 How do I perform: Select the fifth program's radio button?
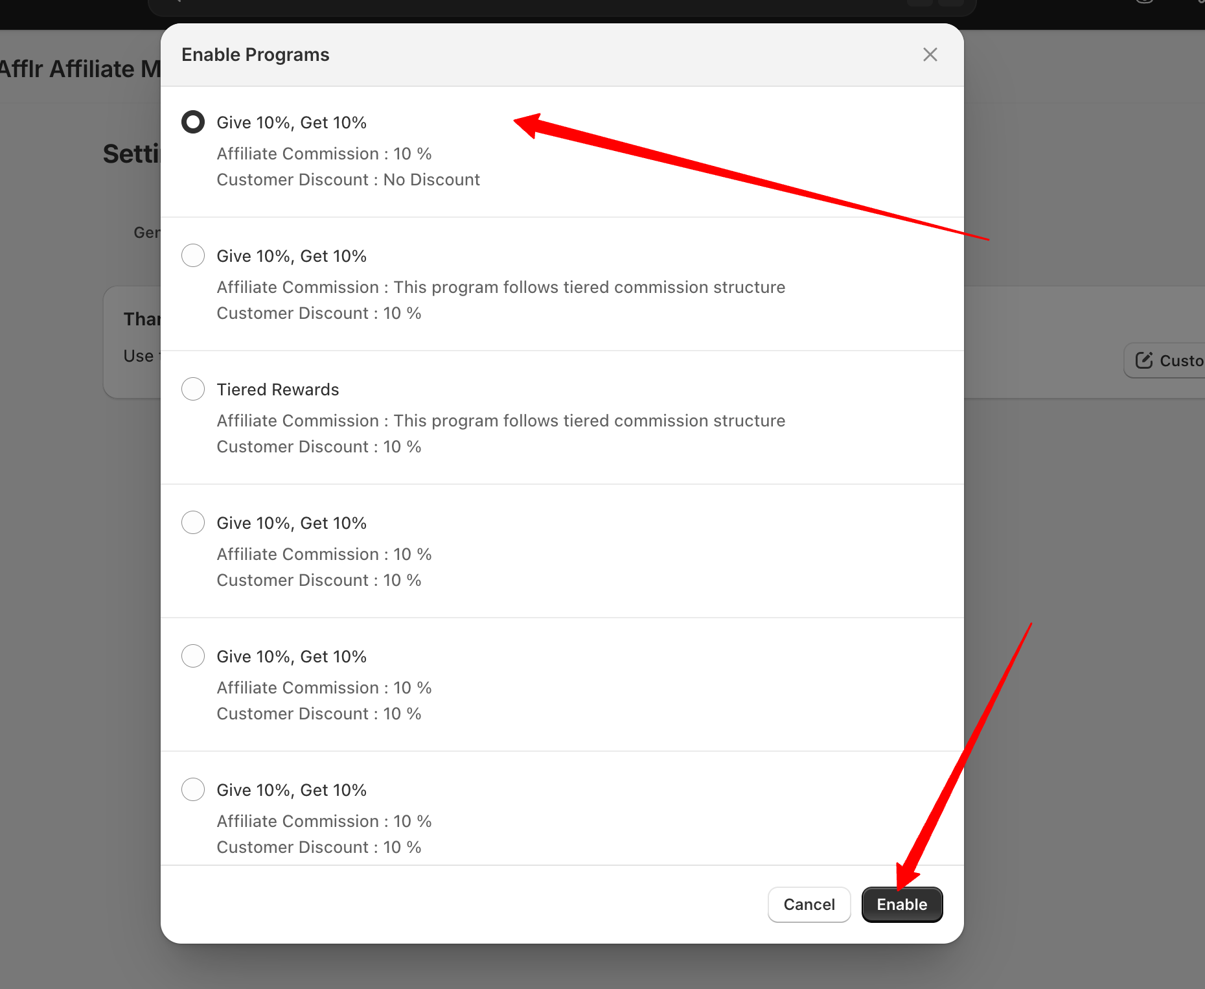(x=193, y=657)
